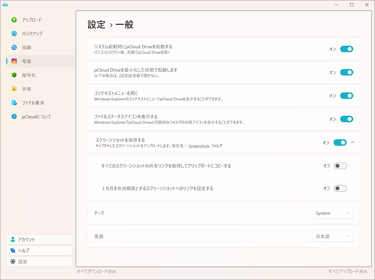Open the テーマ System dropdown
The width and height of the screenshot is (375, 280).
click(x=332, y=213)
